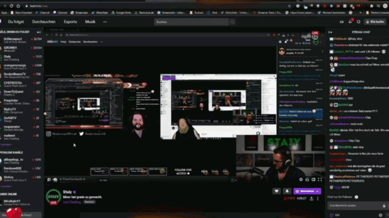The width and height of the screenshot is (389, 218).
Task: Select DownToQuest in the sidebar
Action: coord(21,93)
